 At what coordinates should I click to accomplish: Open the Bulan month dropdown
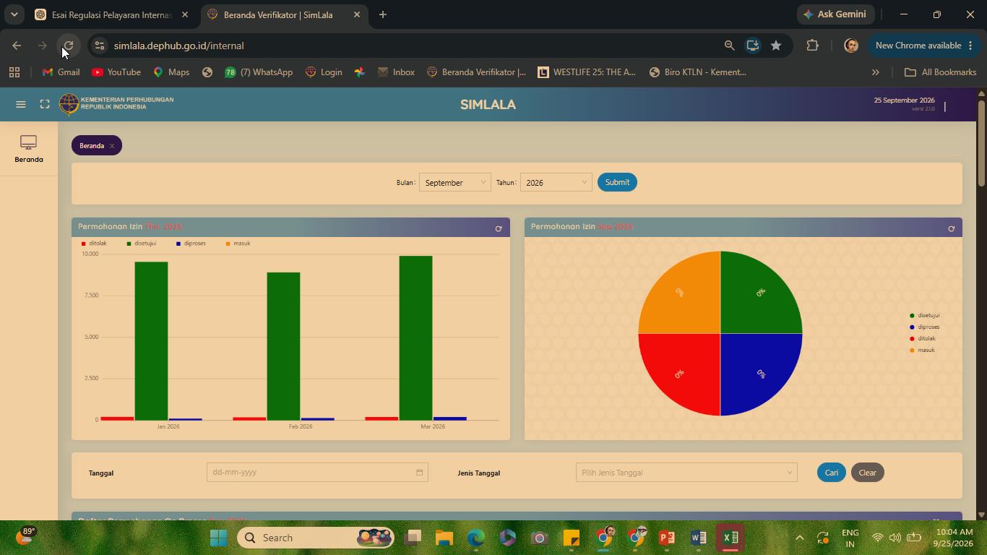(454, 183)
